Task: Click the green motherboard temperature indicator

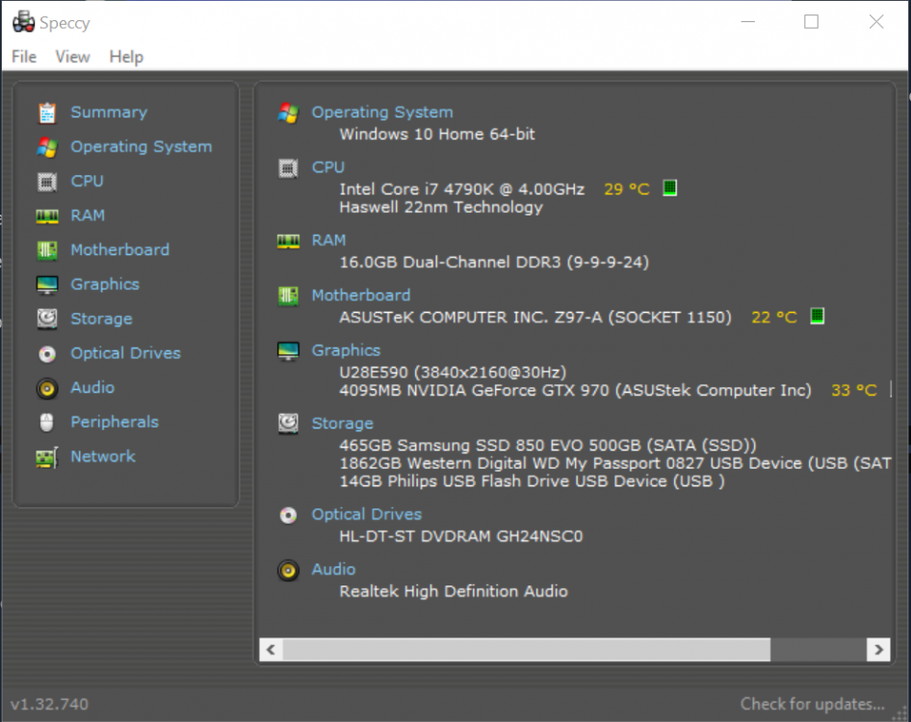Action: [817, 316]
